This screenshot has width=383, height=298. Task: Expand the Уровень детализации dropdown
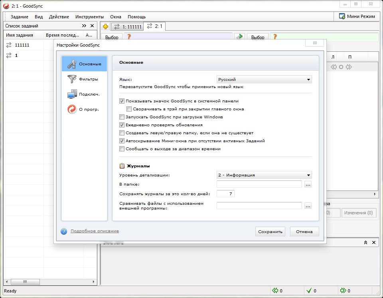[264, 175]
